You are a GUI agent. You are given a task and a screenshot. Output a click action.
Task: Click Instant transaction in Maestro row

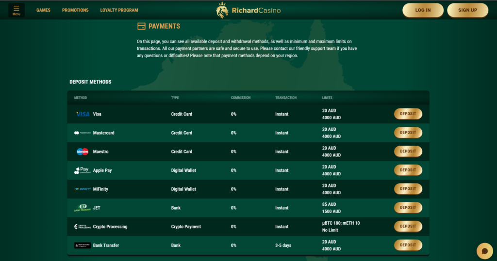282,152
